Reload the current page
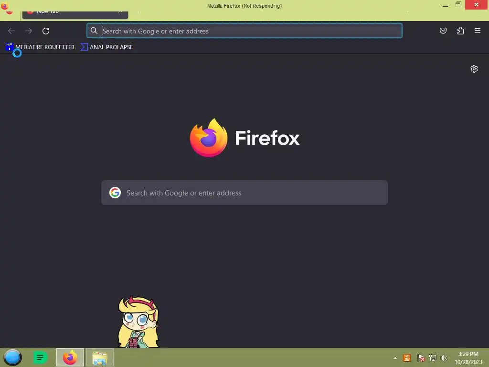 click(46, 31)
